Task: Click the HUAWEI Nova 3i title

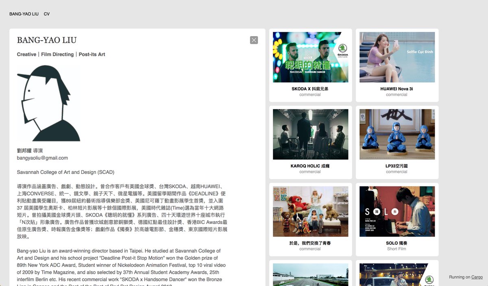Action: [x=396, y=89]
